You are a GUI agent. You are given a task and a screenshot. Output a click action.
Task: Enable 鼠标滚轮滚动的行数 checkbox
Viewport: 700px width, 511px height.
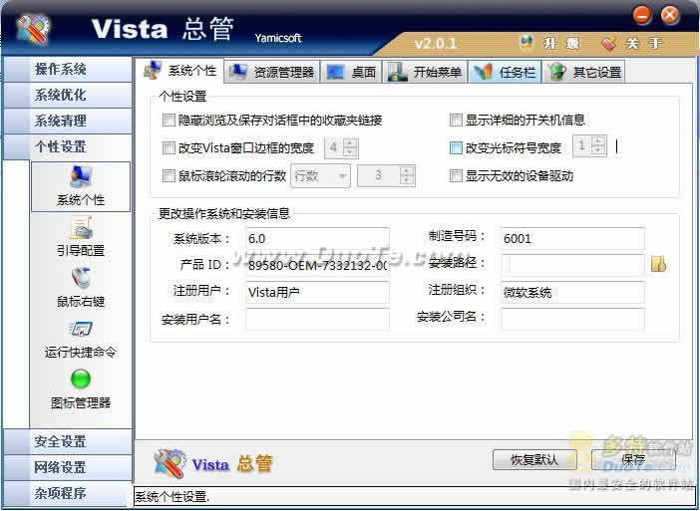169,175
